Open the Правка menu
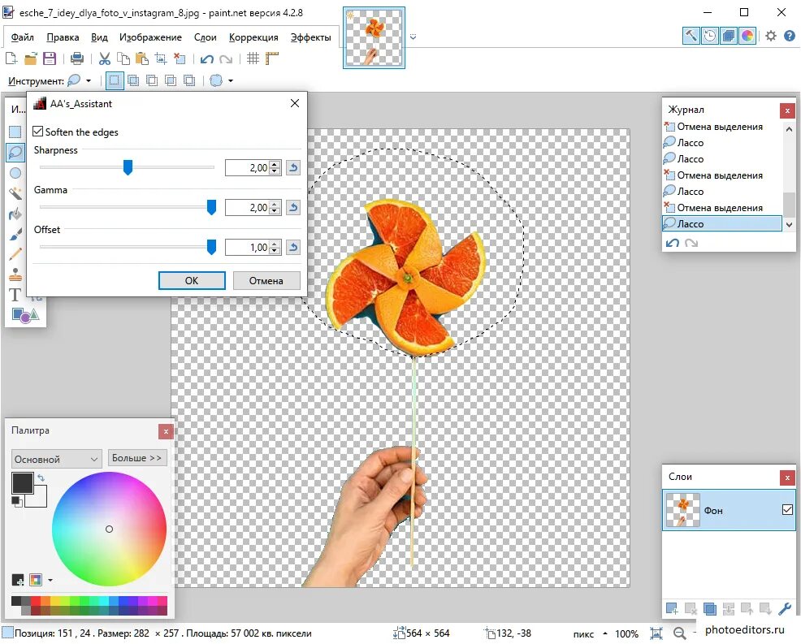 (63, 37)
